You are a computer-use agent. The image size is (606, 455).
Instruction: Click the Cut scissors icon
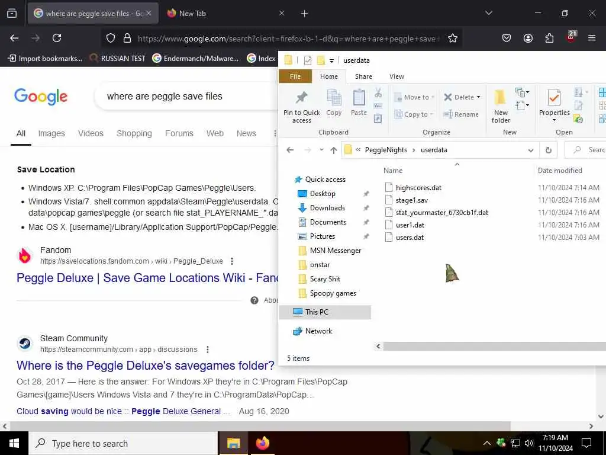(x=378, y=93)
